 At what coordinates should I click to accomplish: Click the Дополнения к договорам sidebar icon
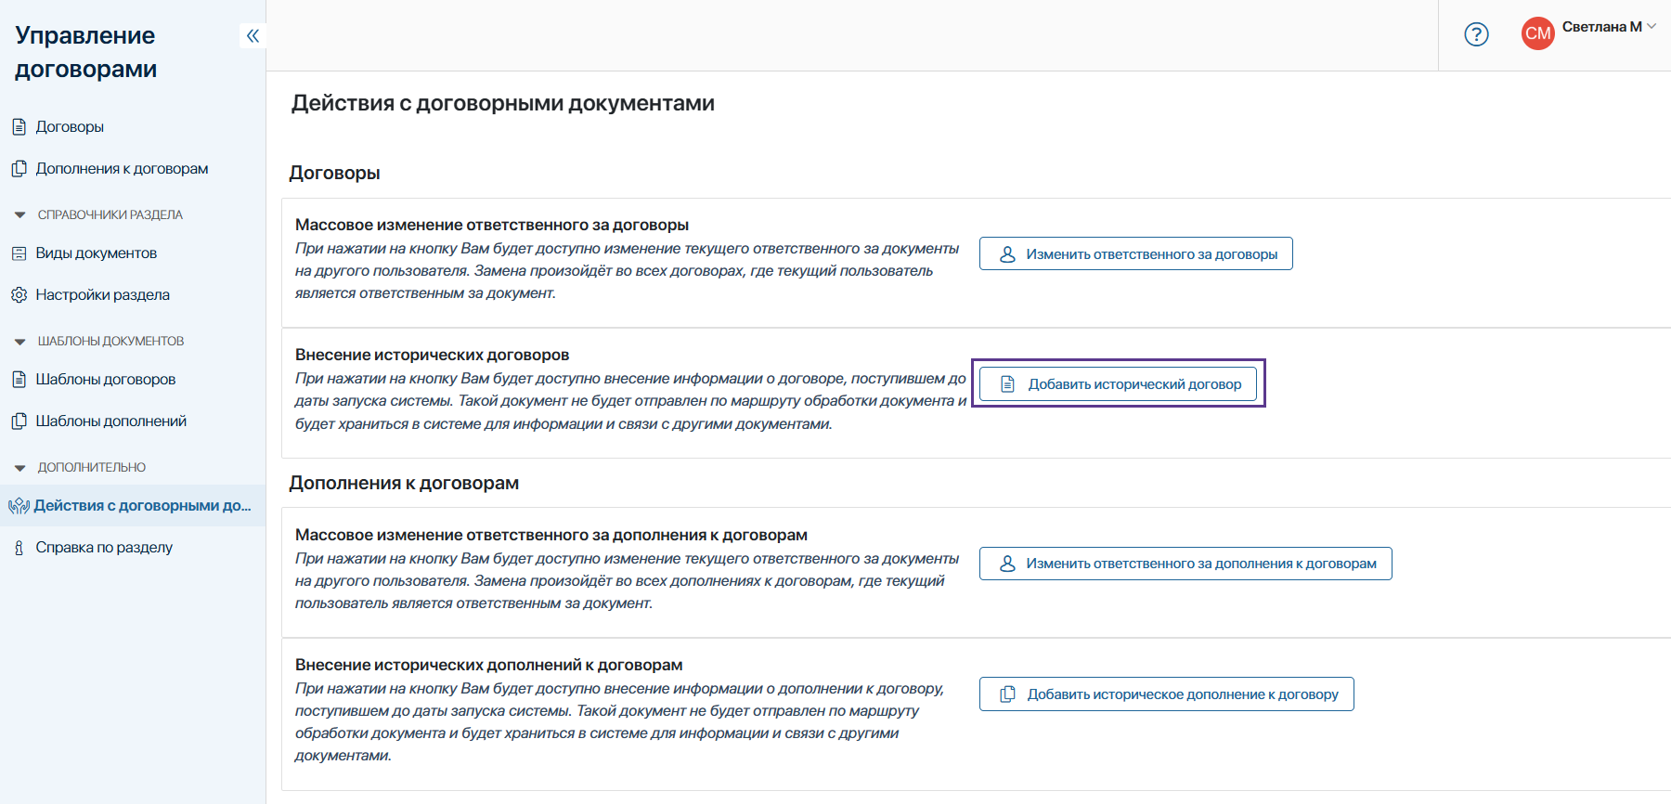(x=19, y=169)
